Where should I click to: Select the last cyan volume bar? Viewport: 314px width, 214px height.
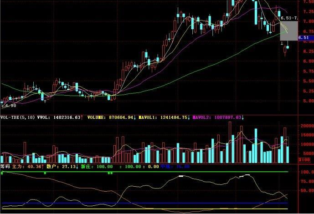pyautogui.click(x=288, y=155)
